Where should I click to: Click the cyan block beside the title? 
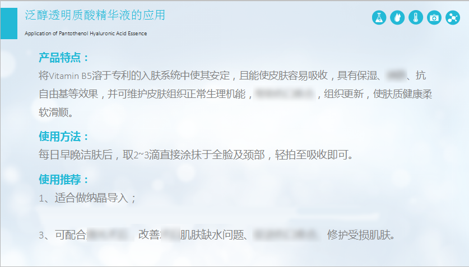tap(9, 24)
